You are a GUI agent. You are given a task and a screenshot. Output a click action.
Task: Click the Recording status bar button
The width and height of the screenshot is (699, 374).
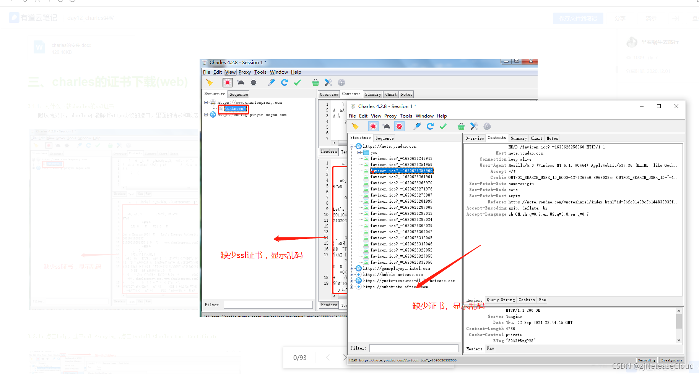[647, 360]
